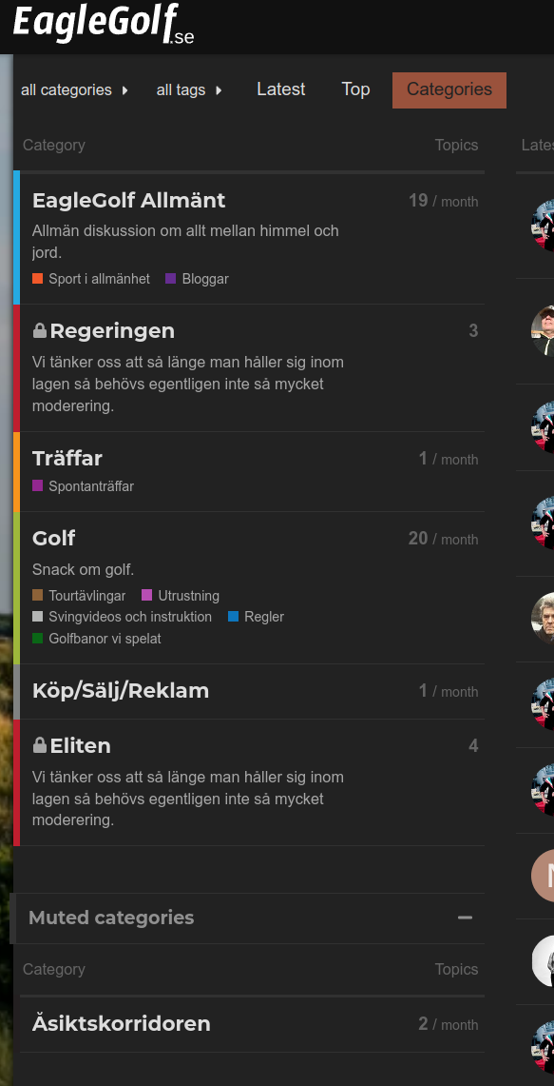Click the lock icon beside Regeringen
This screenshot has height=1086, width=554.
[40, 331]
